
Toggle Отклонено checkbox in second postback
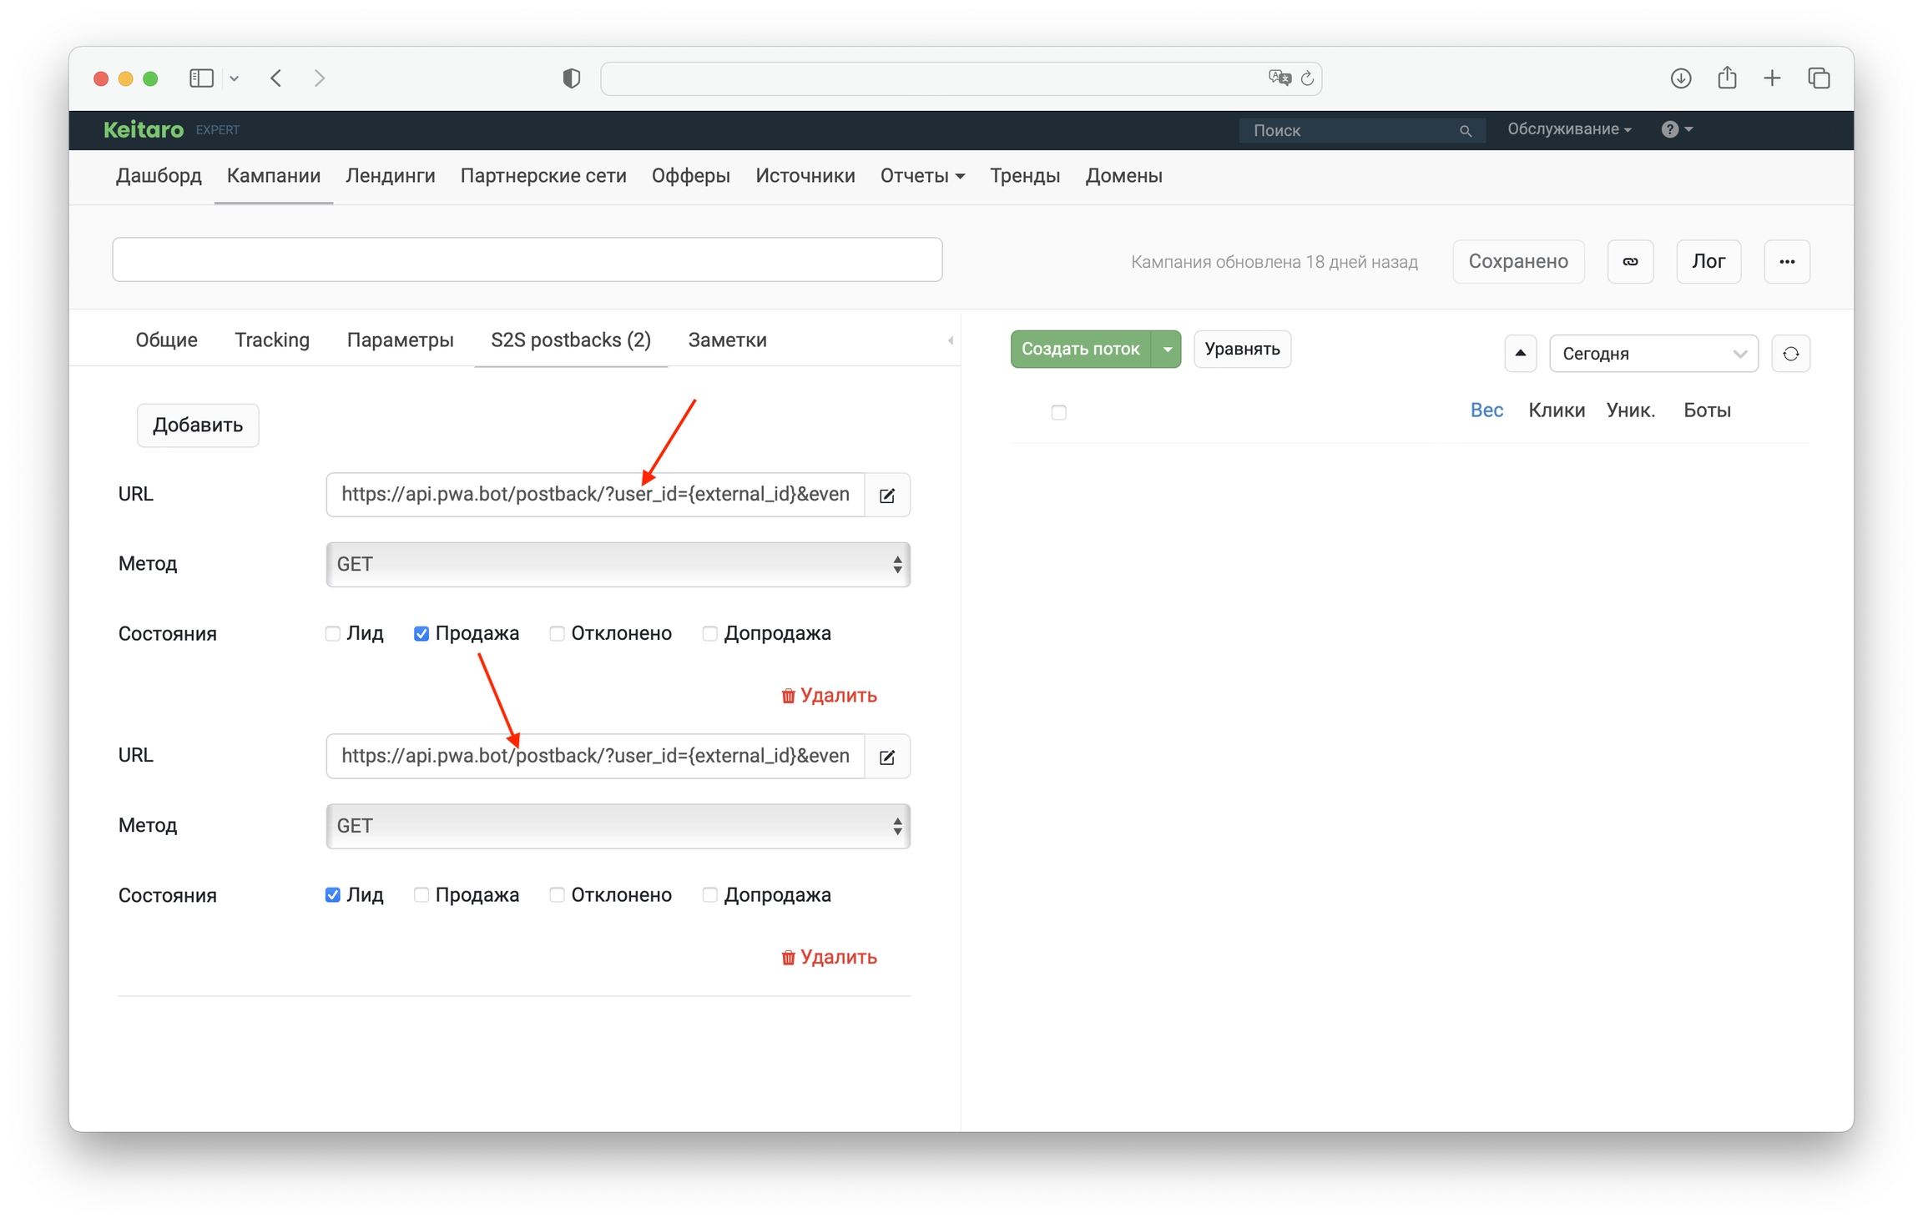(557, 895)
